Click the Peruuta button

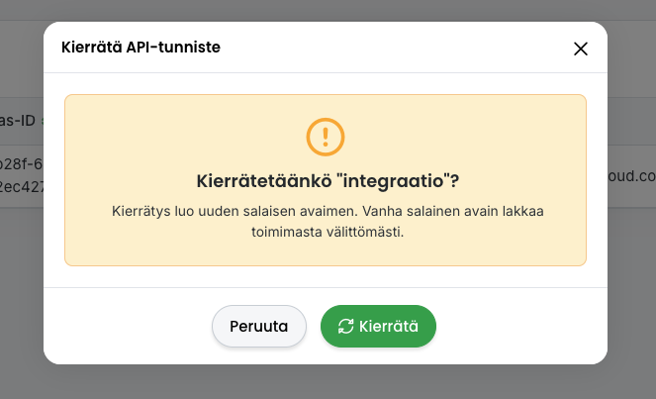click(x=259, y=326)
